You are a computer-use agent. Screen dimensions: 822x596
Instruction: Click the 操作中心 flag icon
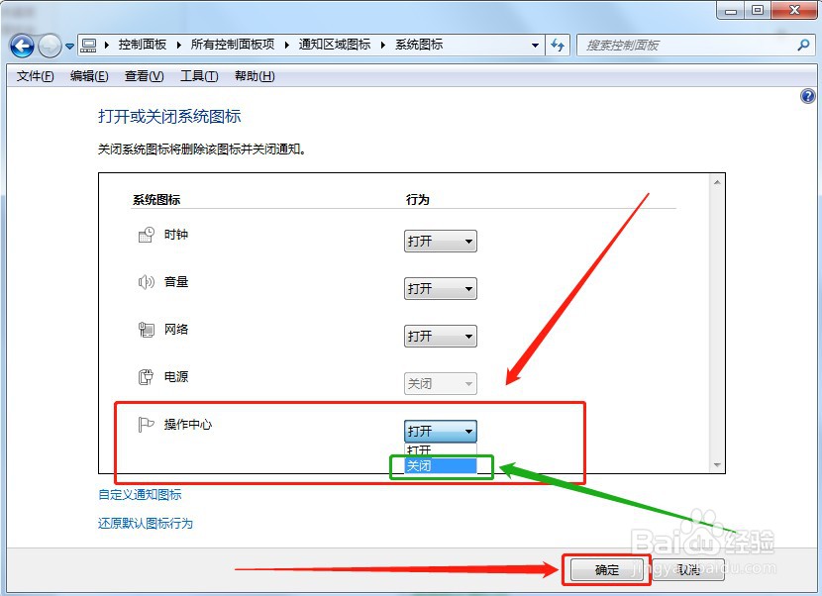click(146, 424)
